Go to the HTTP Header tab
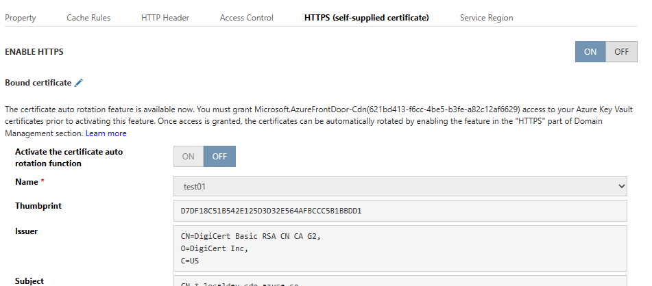Image resolution: width=652 pixels, height=286 pixels. 165,18
